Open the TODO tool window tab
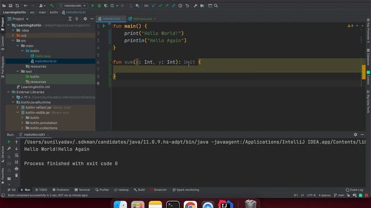The height and width of the screenshot is (208, 371). (x=41, y=190)
